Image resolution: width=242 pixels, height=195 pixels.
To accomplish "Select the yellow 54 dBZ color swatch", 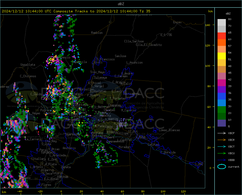I will (x=222, y=56).
